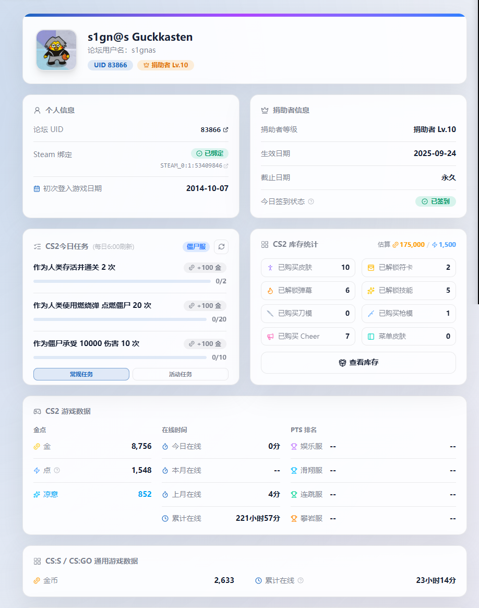The width and height of the screenshot is (479, 608).
Task: Switch to the 常规任务 tab
Action: point(81,374)
